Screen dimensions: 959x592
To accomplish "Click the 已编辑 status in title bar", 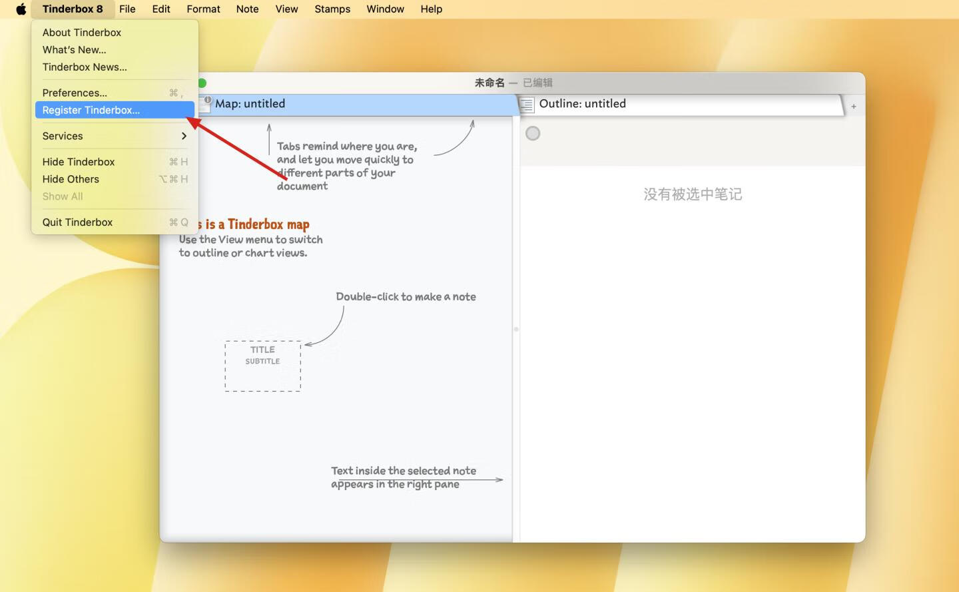I will tap(537, 83).
